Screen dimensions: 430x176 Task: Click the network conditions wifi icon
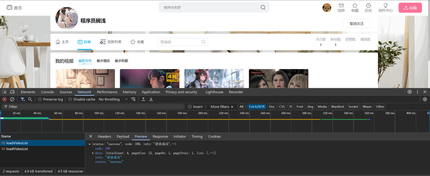point(134,99)
